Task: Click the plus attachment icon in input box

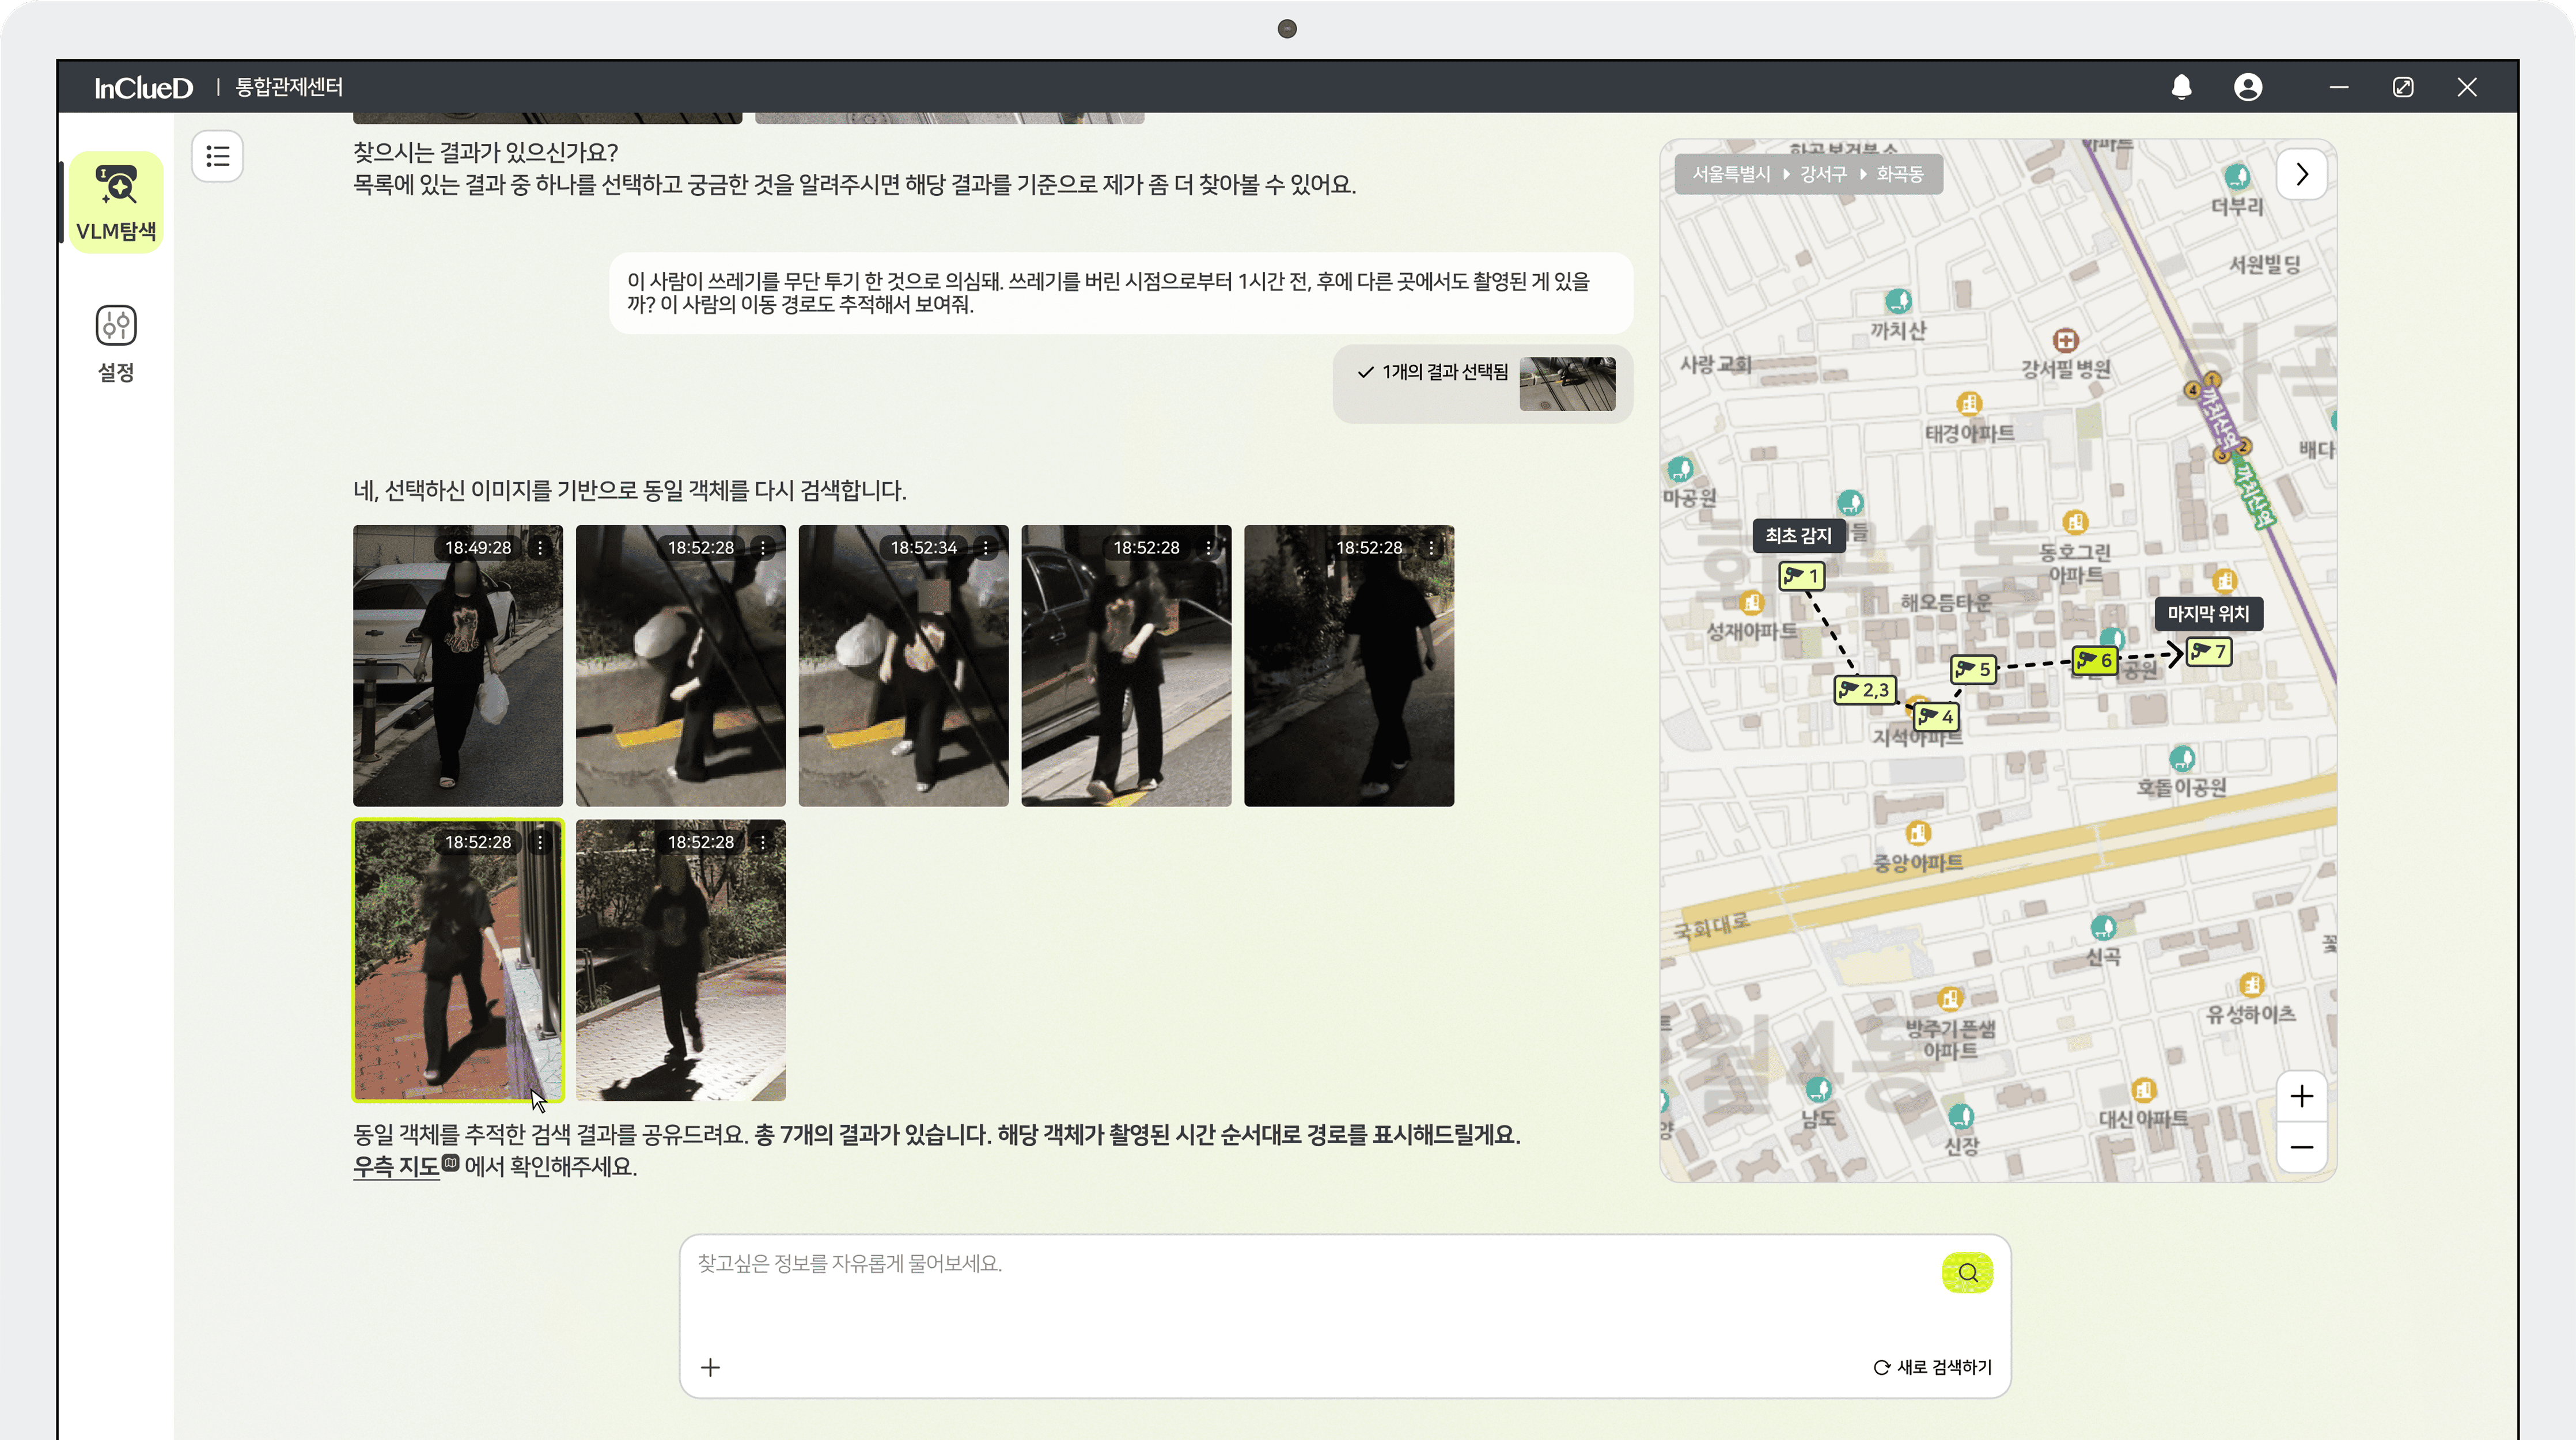Action: 710,1367
